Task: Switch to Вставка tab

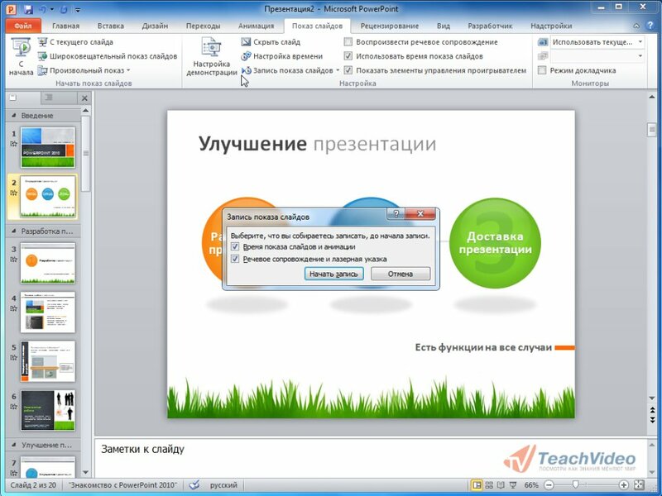Action: [x=111, y=26]
